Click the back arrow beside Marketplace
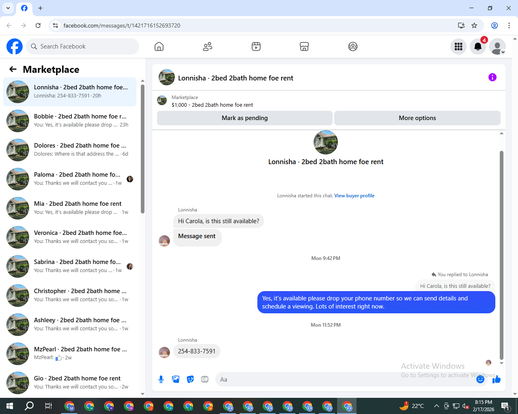This screenshot has height=414, width=518. pos(13,69)
